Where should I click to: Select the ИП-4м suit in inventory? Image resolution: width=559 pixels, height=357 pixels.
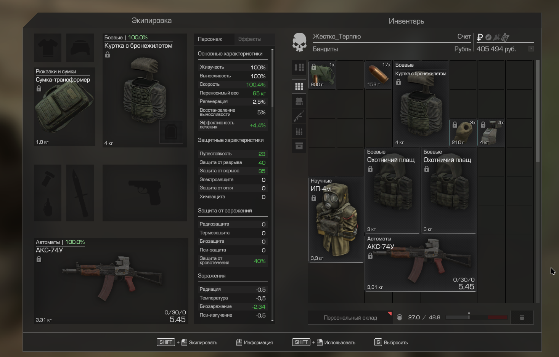[x=336, y=220]
